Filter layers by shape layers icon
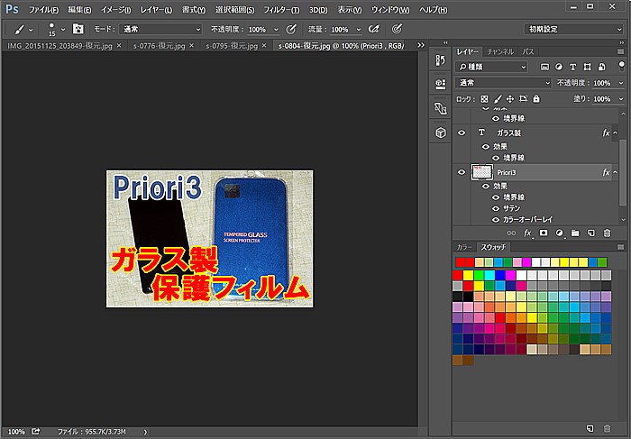The image size is (631, 439). [587, 67]
